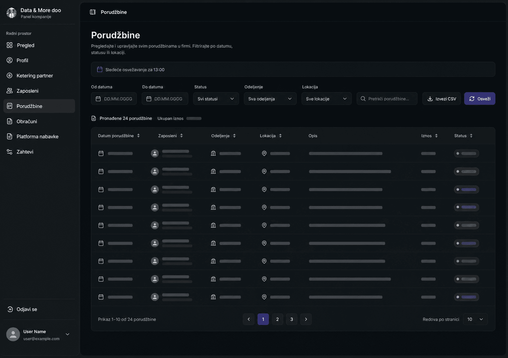Open Obračuni in the sidebar menu

(39, 121)
